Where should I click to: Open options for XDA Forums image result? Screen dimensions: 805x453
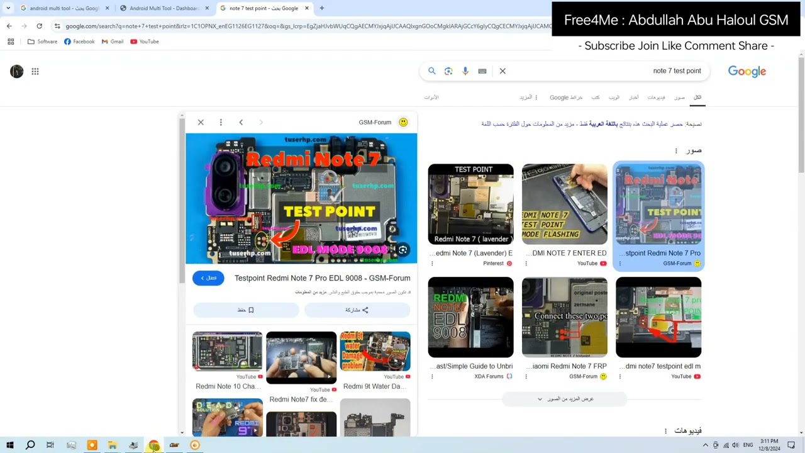pos(432,377)
